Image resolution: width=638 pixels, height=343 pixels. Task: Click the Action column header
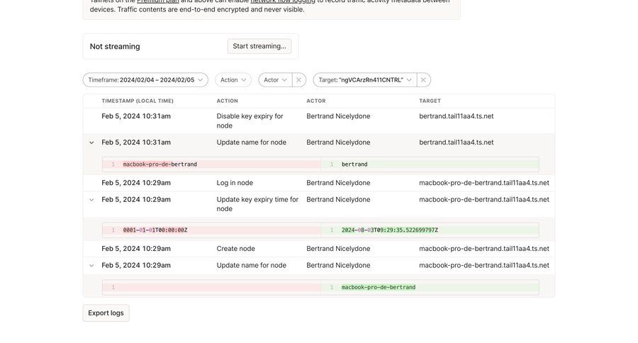(227, 101)
